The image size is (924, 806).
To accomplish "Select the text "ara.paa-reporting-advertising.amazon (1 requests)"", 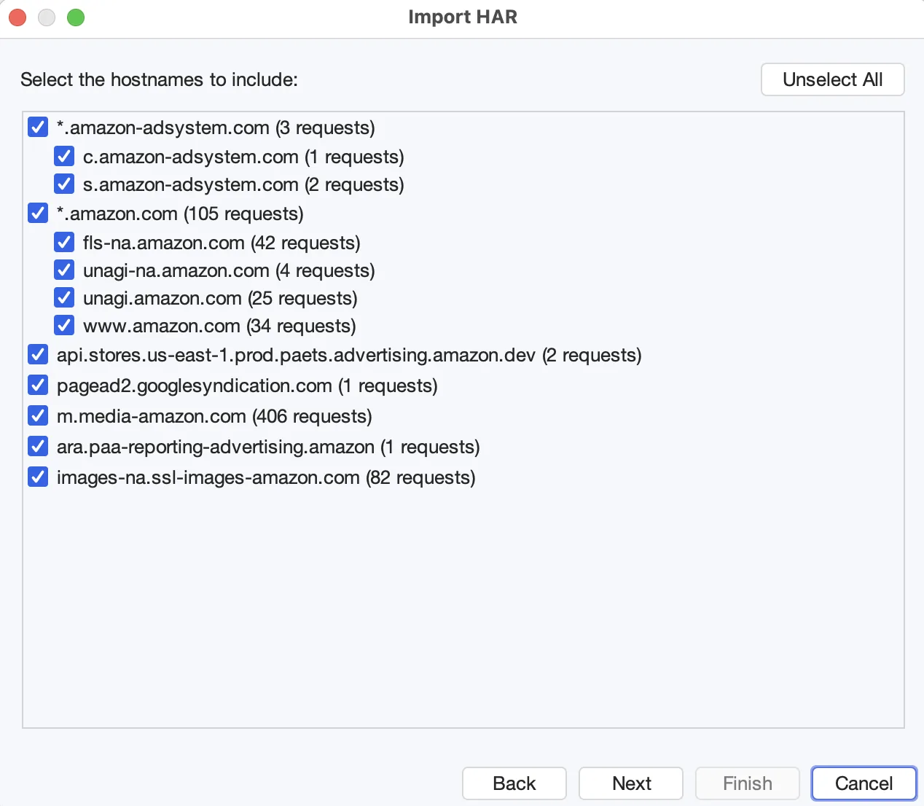I will pos(268,447).
